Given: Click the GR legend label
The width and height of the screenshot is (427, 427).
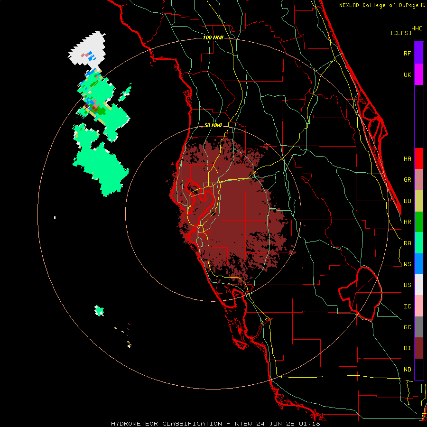Looking at the screenshot, I should tap(407, 180).
